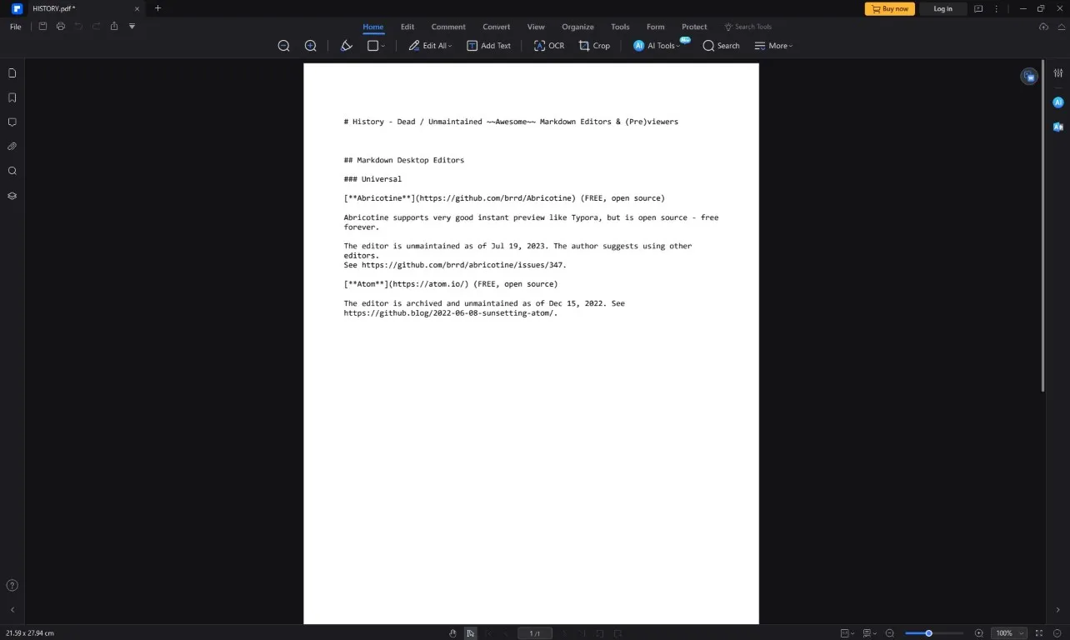Enter full screen mode from the status bar
1070x640 pixels.
pyautogui.click(x=1039, y=633)
